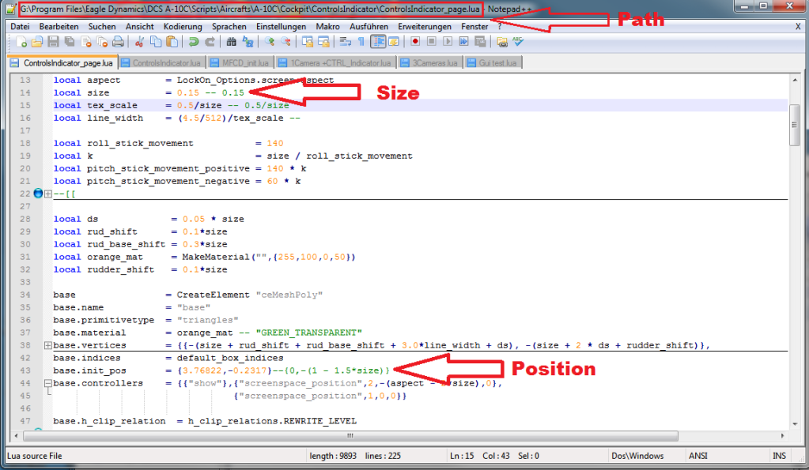Expand the folded block at line 22
This screenshot has height=470, width=809.
click(x=48, y=194)
